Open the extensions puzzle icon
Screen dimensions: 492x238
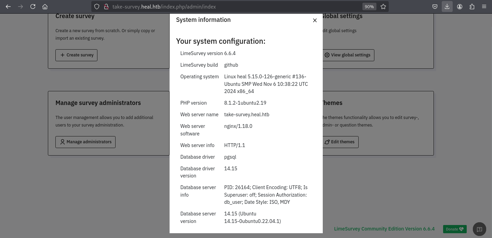tap(472, 6)
